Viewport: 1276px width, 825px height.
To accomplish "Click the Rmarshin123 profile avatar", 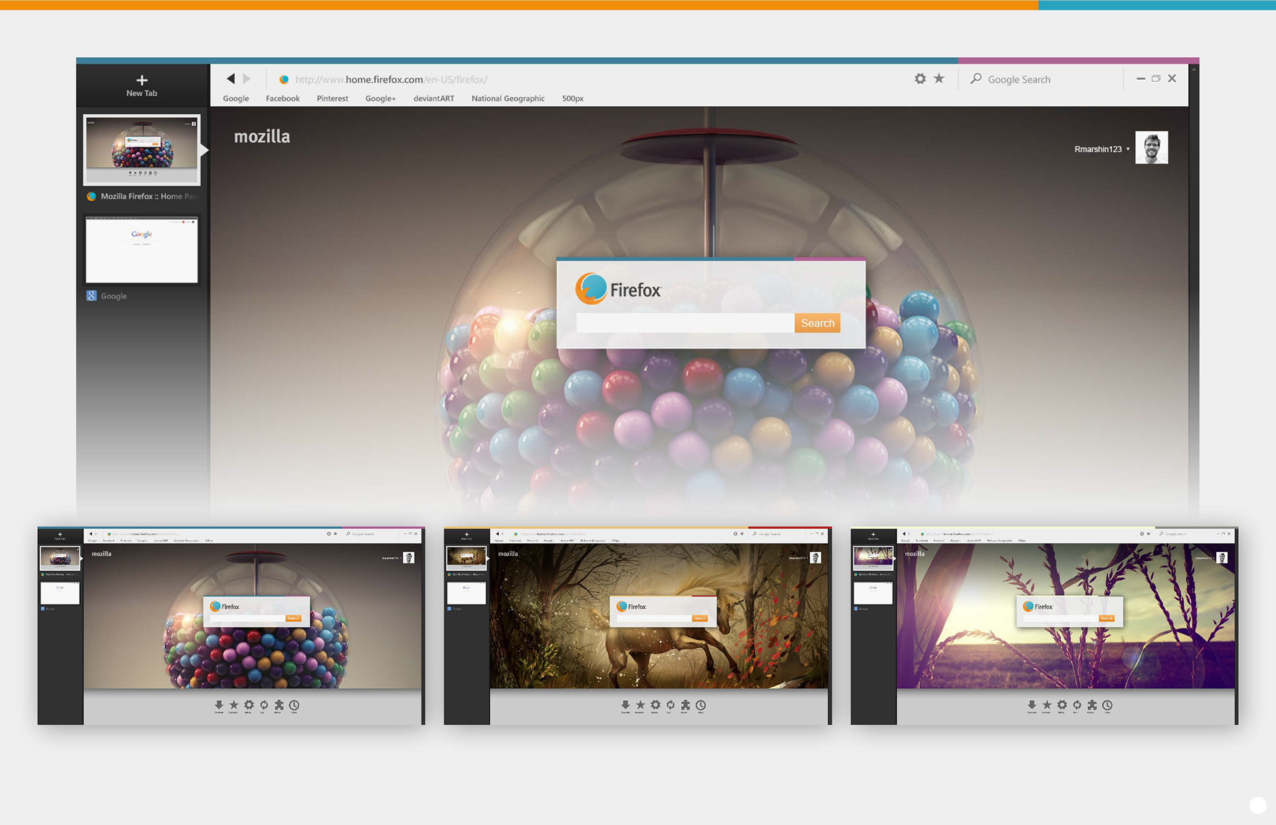I will (1151, 147).
